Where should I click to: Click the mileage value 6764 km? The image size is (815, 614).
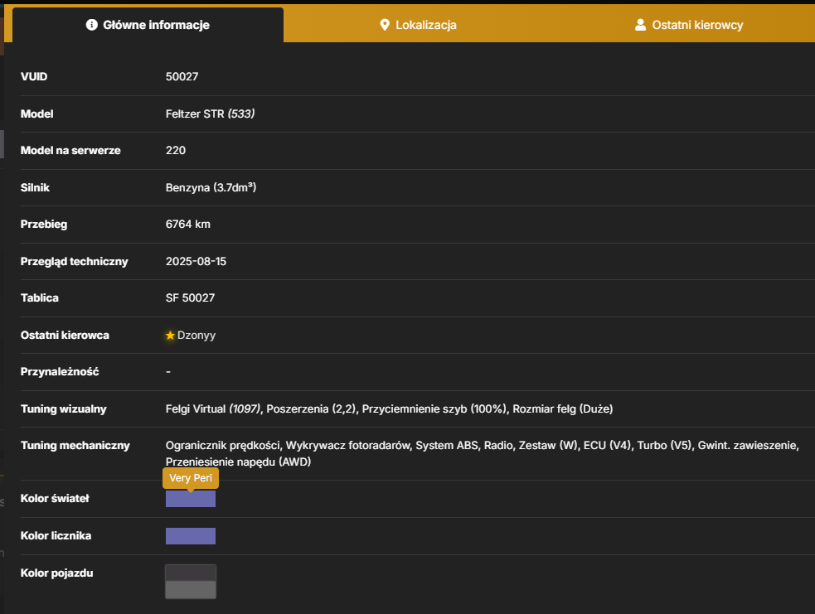188,224
